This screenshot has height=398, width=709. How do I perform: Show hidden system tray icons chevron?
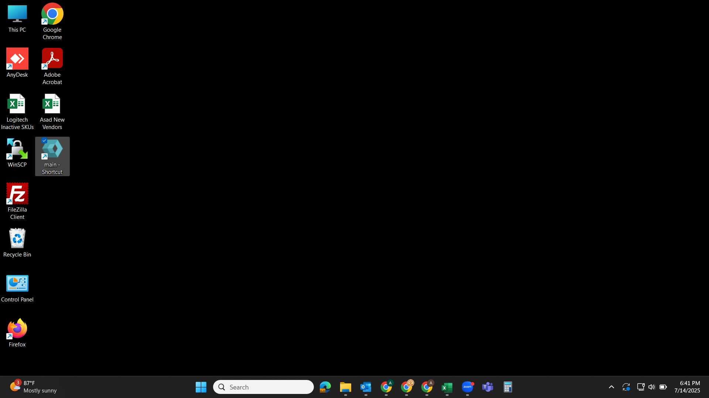[x=612, y=387]
